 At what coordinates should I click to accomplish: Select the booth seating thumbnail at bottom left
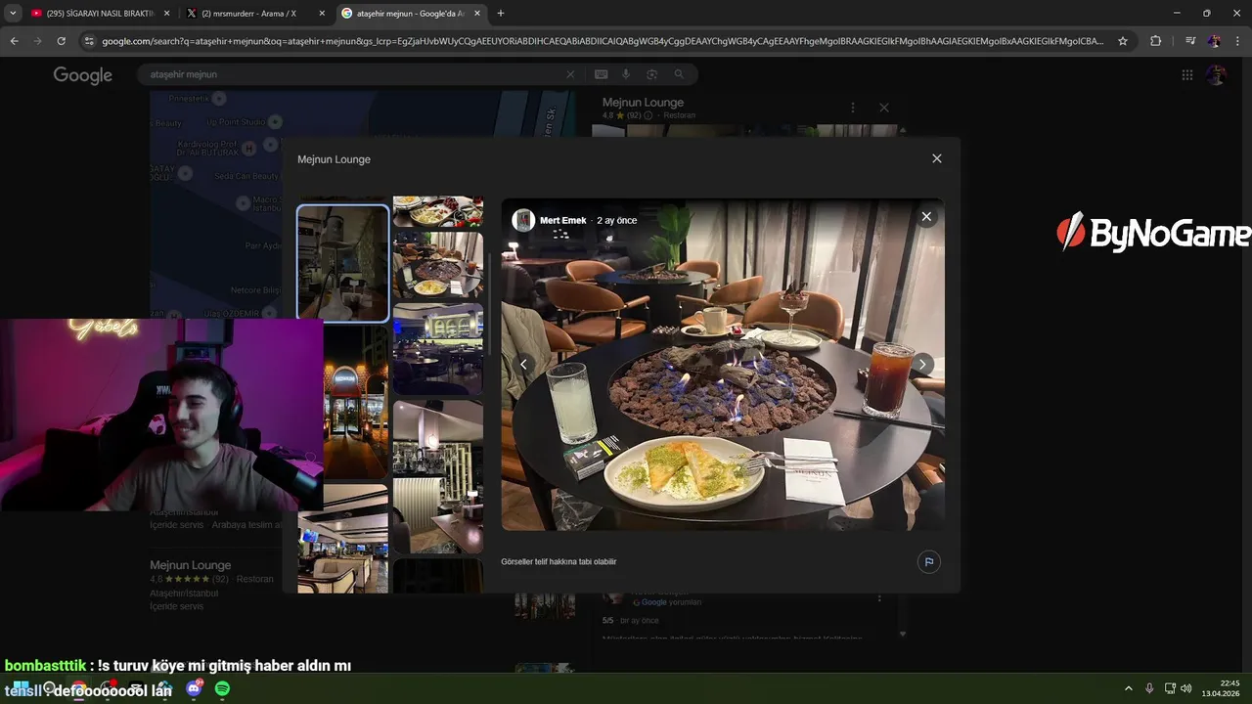pyautogui.click(x=342, y=538)
